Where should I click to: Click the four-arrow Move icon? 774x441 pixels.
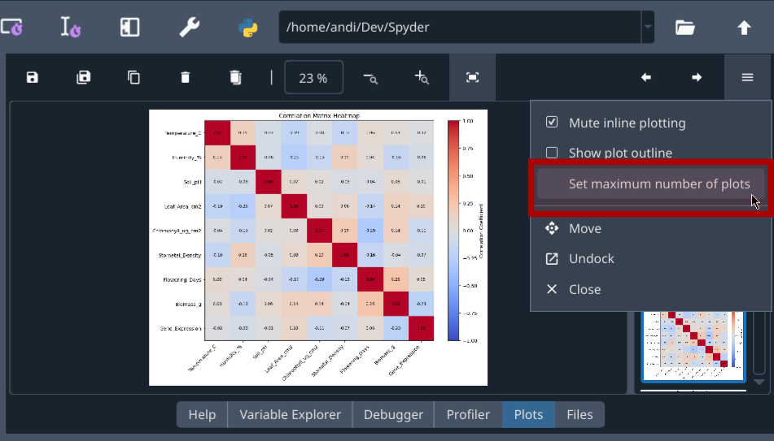point(552,228)
